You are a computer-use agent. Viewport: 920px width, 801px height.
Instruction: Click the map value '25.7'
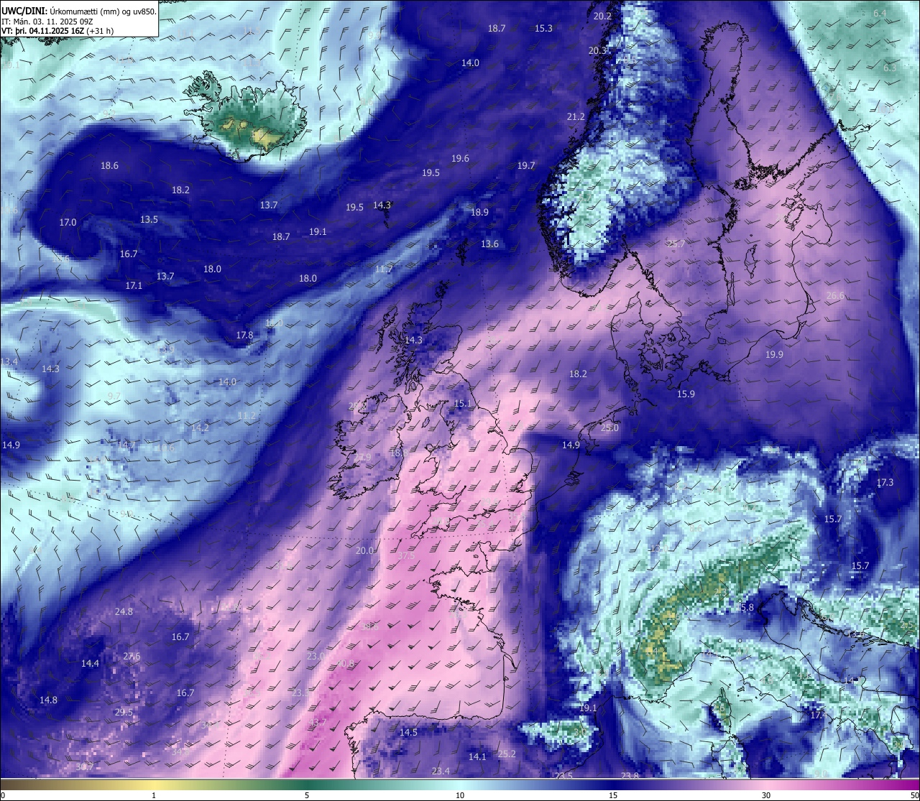676,244
